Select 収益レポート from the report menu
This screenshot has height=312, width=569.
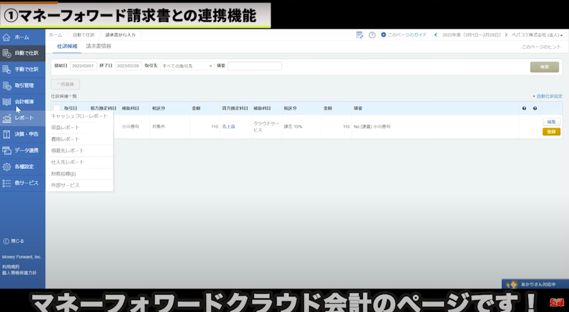(65, 128)
